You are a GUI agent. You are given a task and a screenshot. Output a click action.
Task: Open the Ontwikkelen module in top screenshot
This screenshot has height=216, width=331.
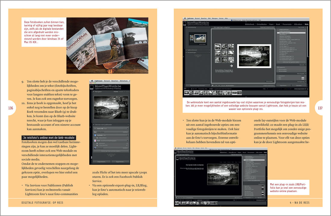pos(262,24)
